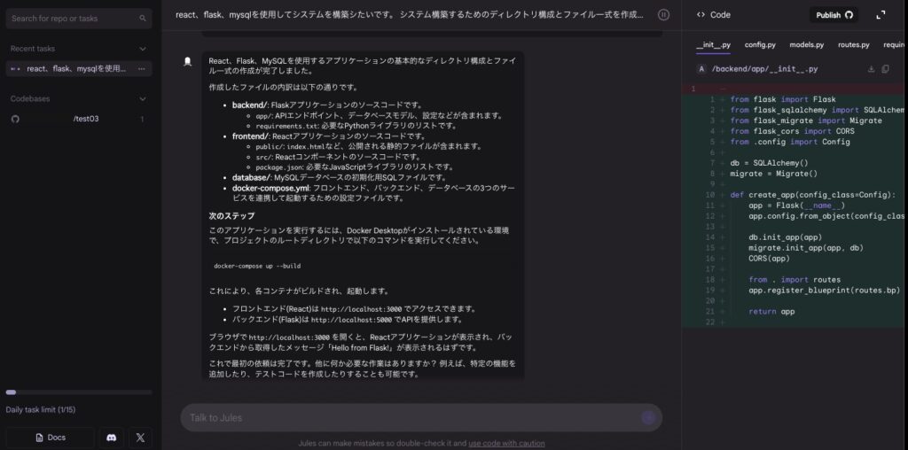Click the GitHub icon beside /test03
The width and height of the screenshot is (908, 450).
pyautogui.click(x=16, y=120)
